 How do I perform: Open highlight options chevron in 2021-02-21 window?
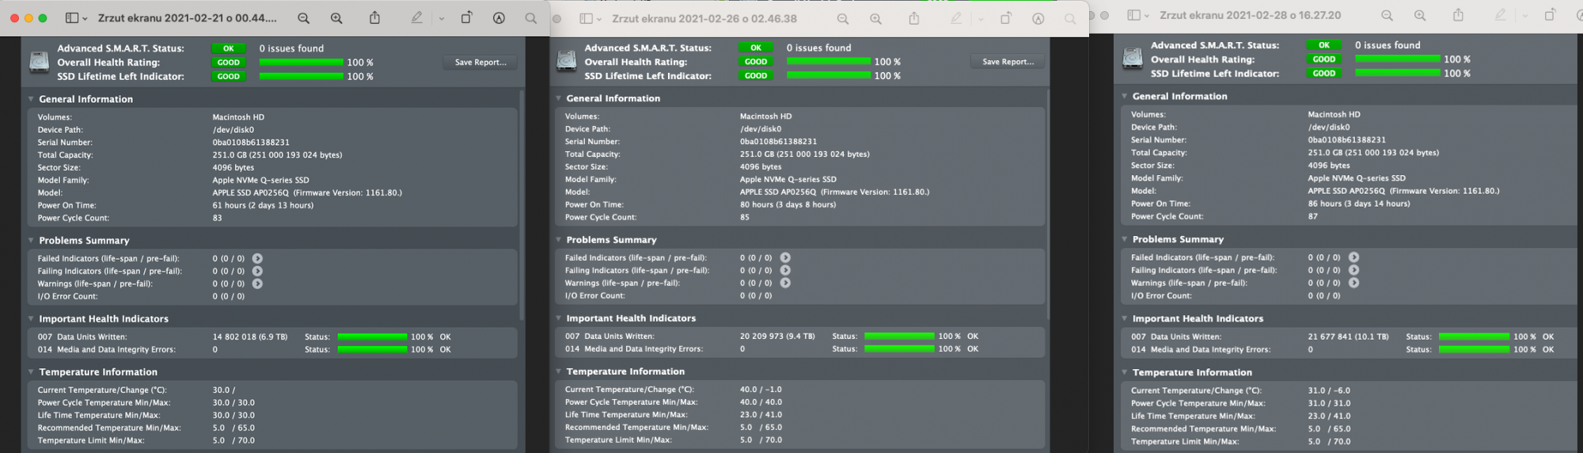[x=442, y=18]
